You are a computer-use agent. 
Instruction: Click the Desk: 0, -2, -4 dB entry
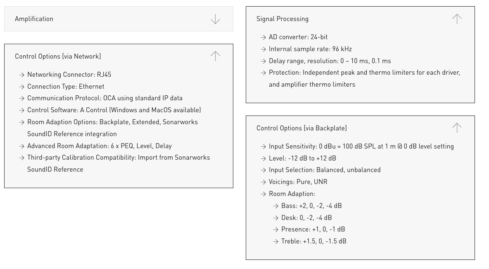click(306, 217)
